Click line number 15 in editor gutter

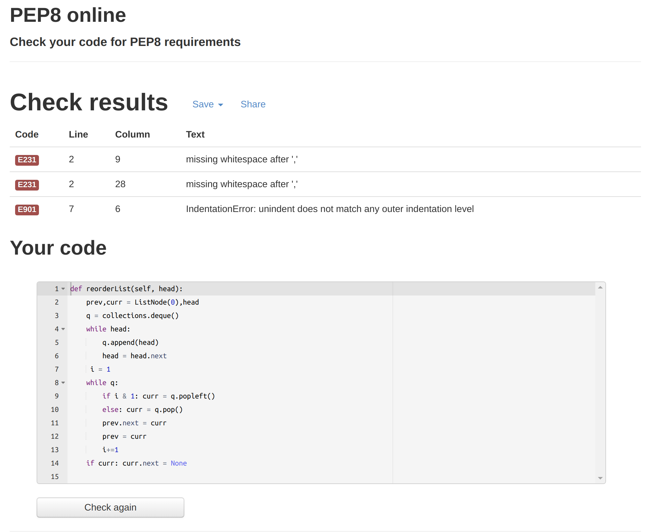pyautogui.click(x=55, y=477)
